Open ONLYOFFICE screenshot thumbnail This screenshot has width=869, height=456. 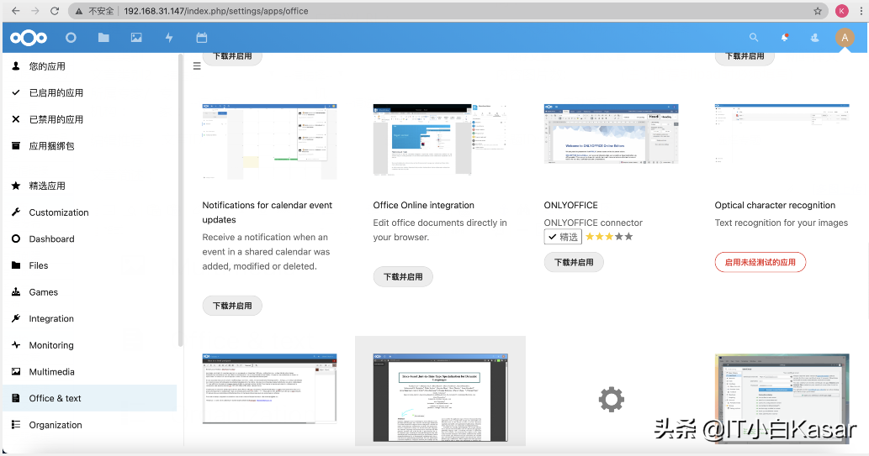611,134
